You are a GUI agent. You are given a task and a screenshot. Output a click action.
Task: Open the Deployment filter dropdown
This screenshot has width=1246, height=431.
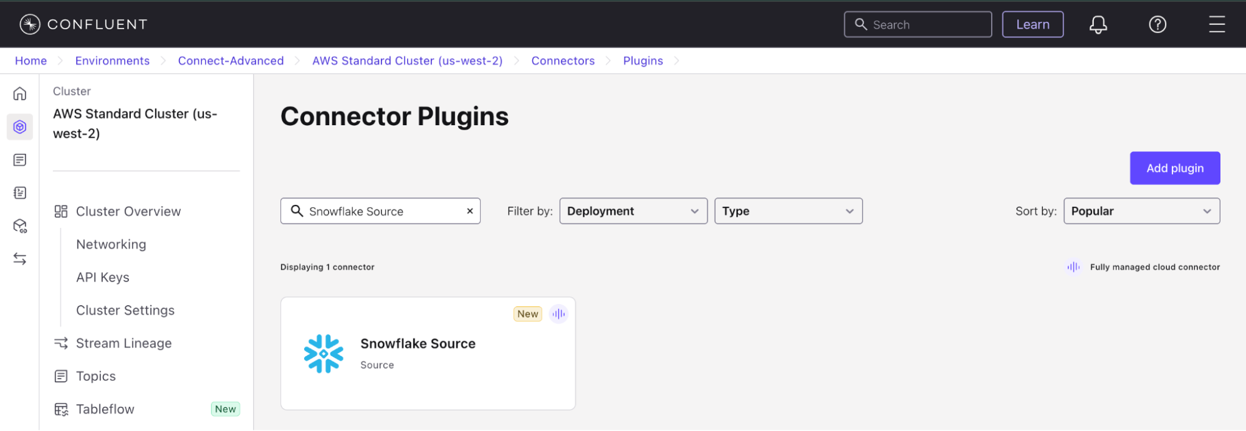click(x=633, y=211)
